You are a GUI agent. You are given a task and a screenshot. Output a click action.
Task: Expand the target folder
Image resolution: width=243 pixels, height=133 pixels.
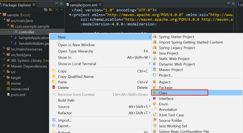click(x=4, y=77)
